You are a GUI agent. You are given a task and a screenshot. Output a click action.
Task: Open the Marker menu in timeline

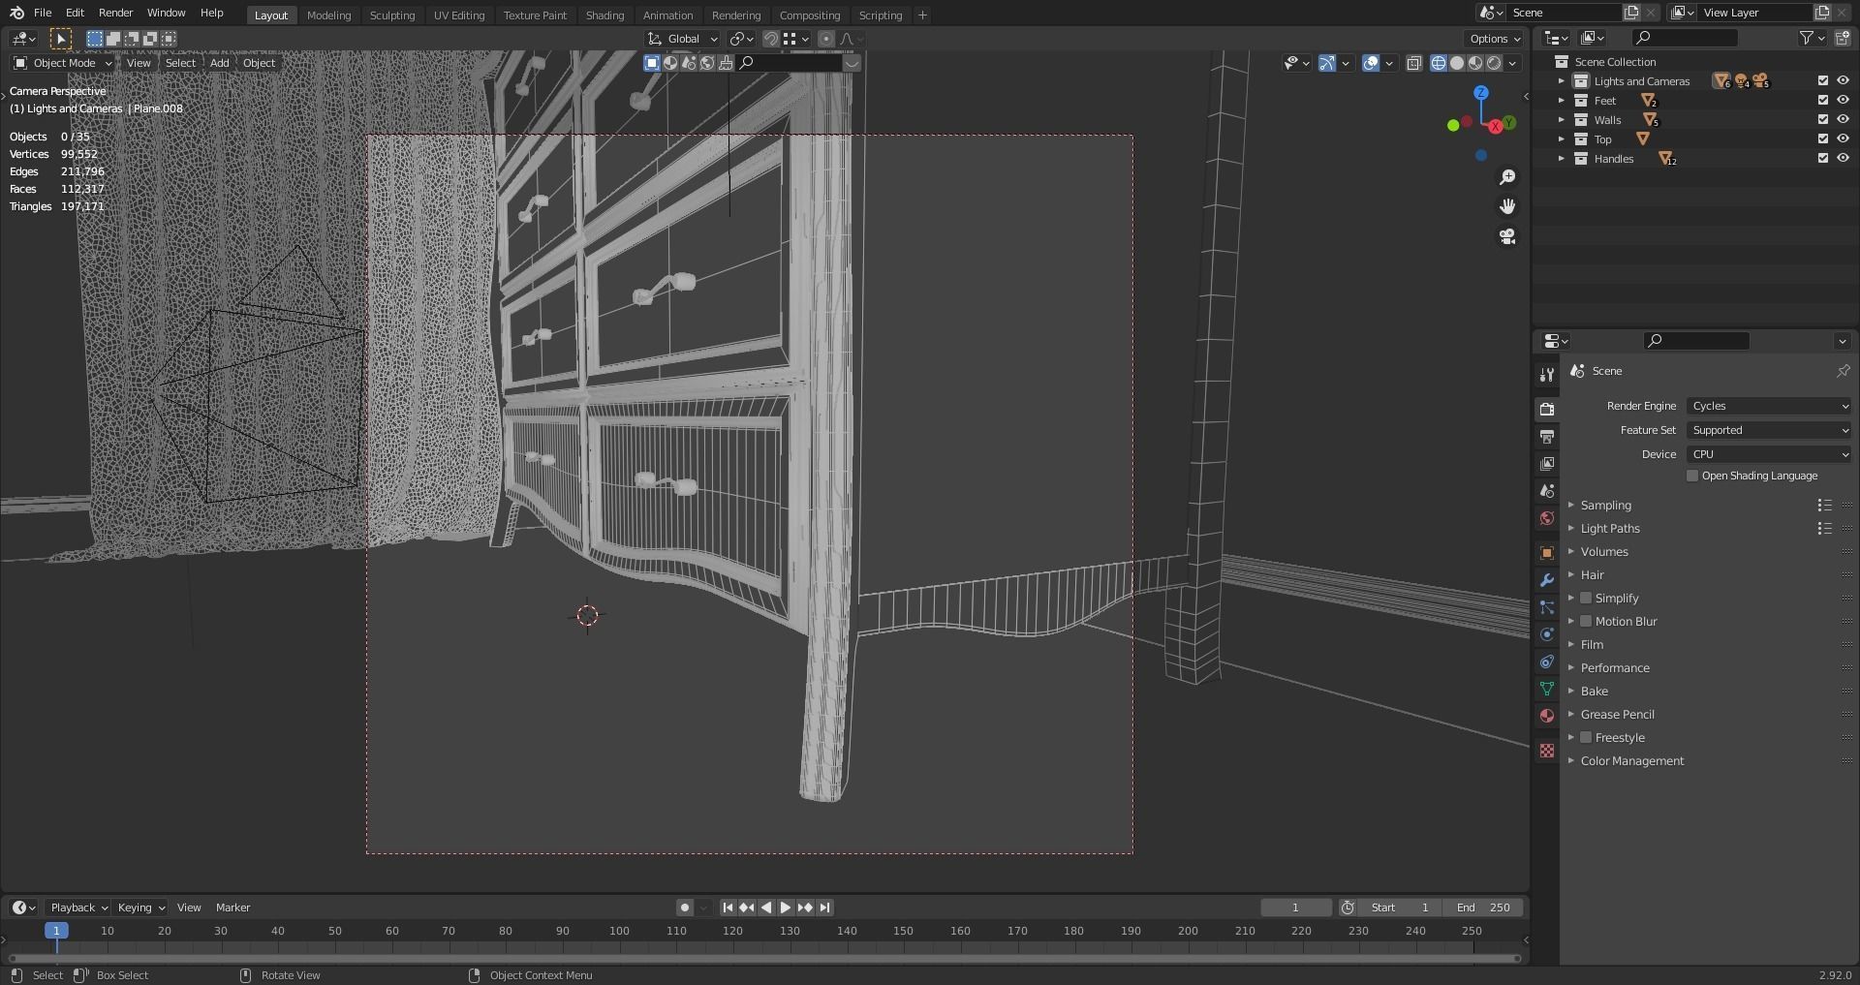(232, 908)
